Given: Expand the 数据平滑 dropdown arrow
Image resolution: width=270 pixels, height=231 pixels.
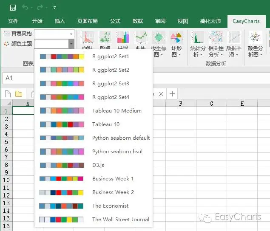Looking at the screenshot, I should [x=237, y=55].
